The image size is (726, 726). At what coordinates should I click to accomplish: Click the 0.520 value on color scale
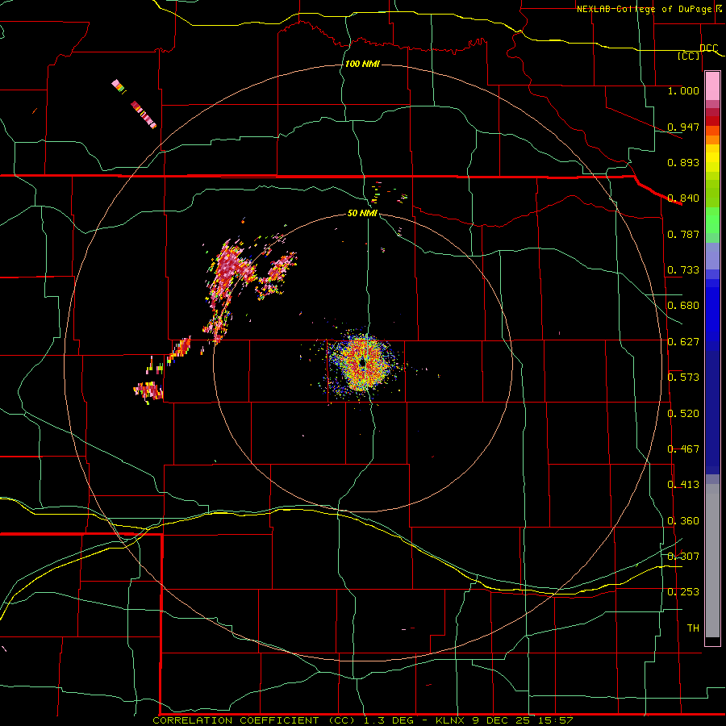point(683,414)
